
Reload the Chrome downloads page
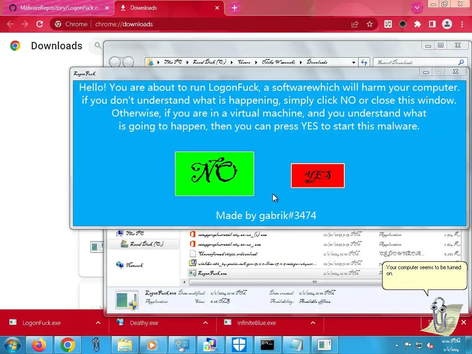click(40, 24)
